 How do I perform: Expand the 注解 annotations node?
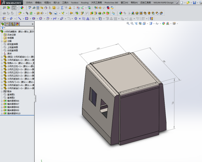pos(2,41)
